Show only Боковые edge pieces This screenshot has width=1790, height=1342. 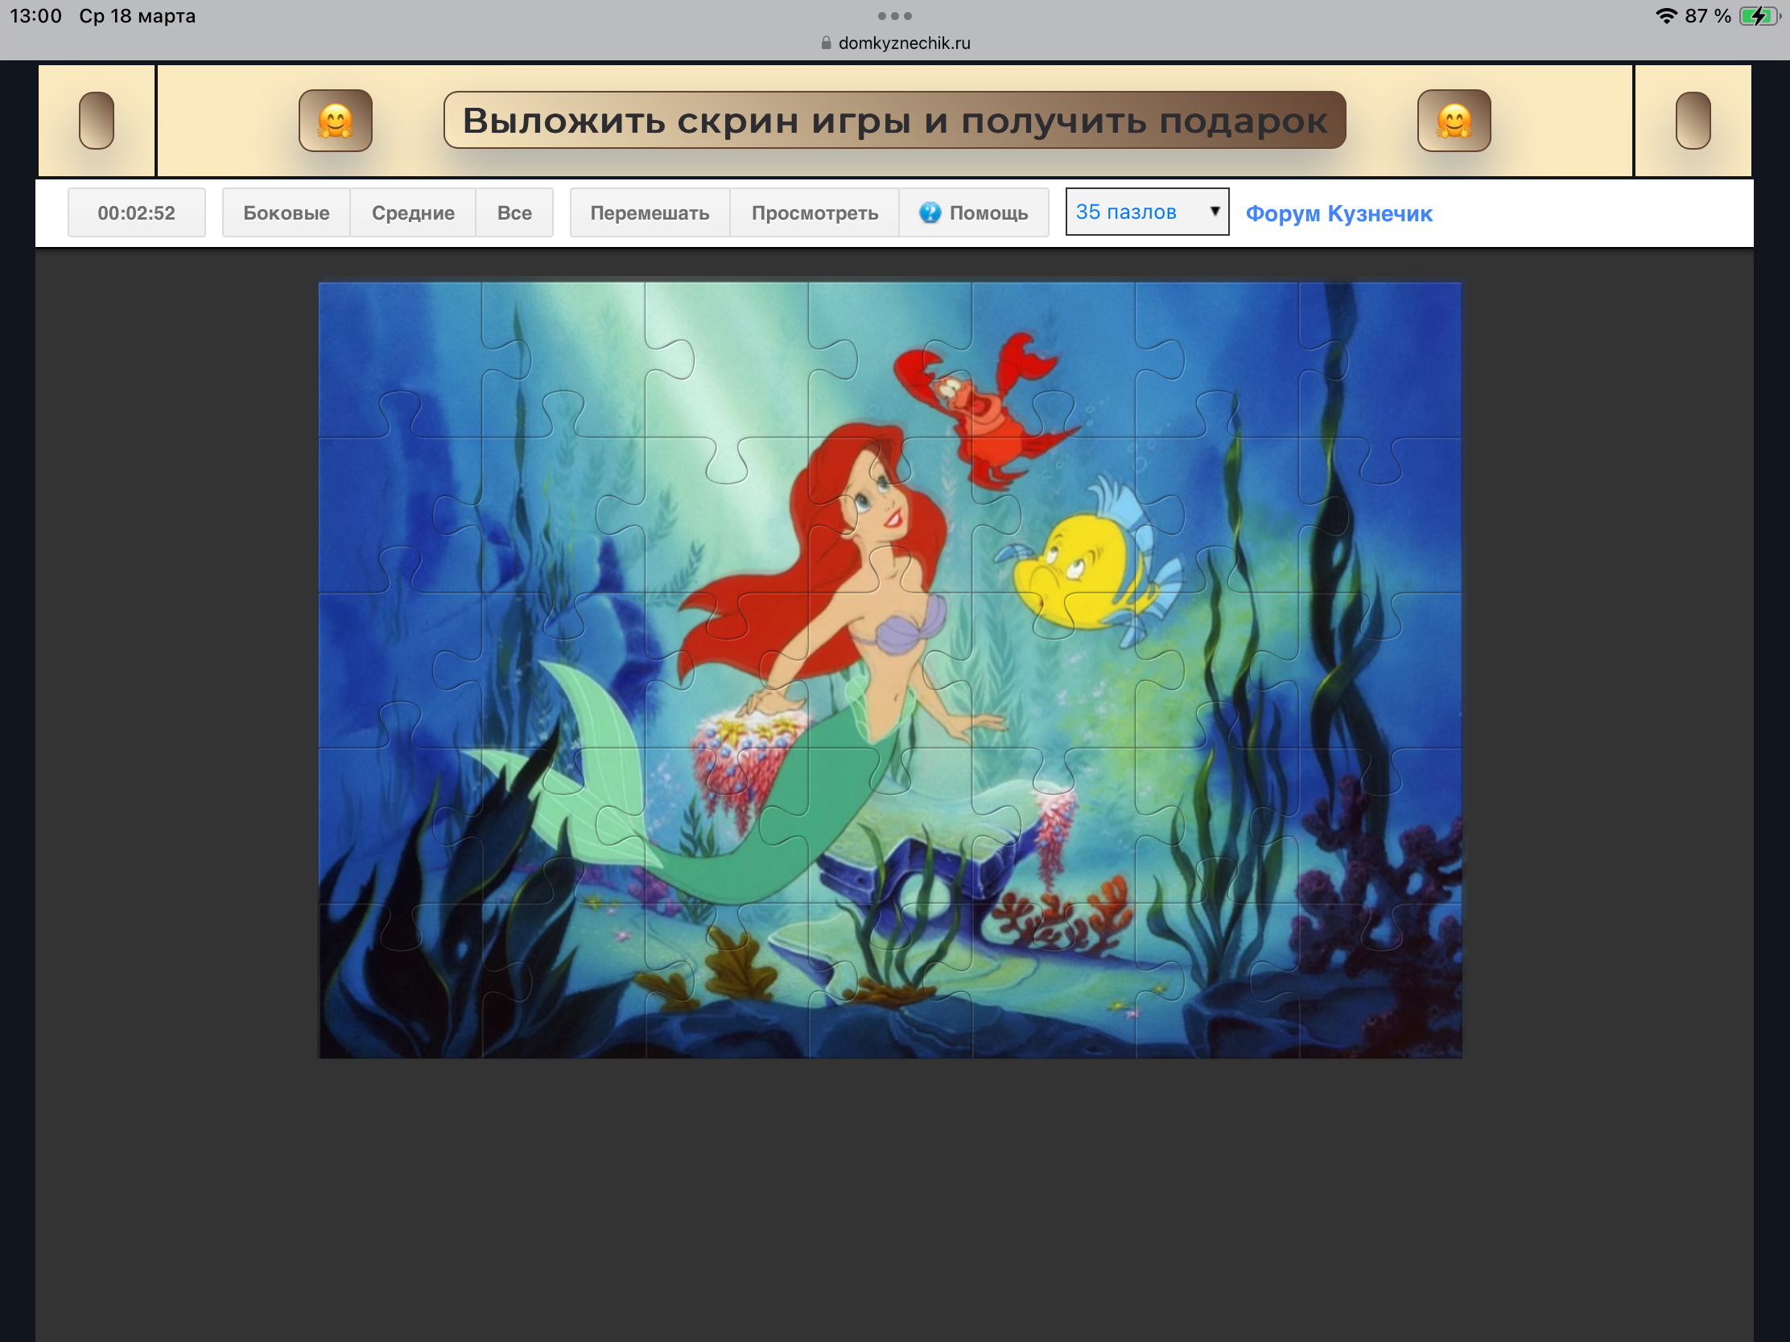[286, 212]
